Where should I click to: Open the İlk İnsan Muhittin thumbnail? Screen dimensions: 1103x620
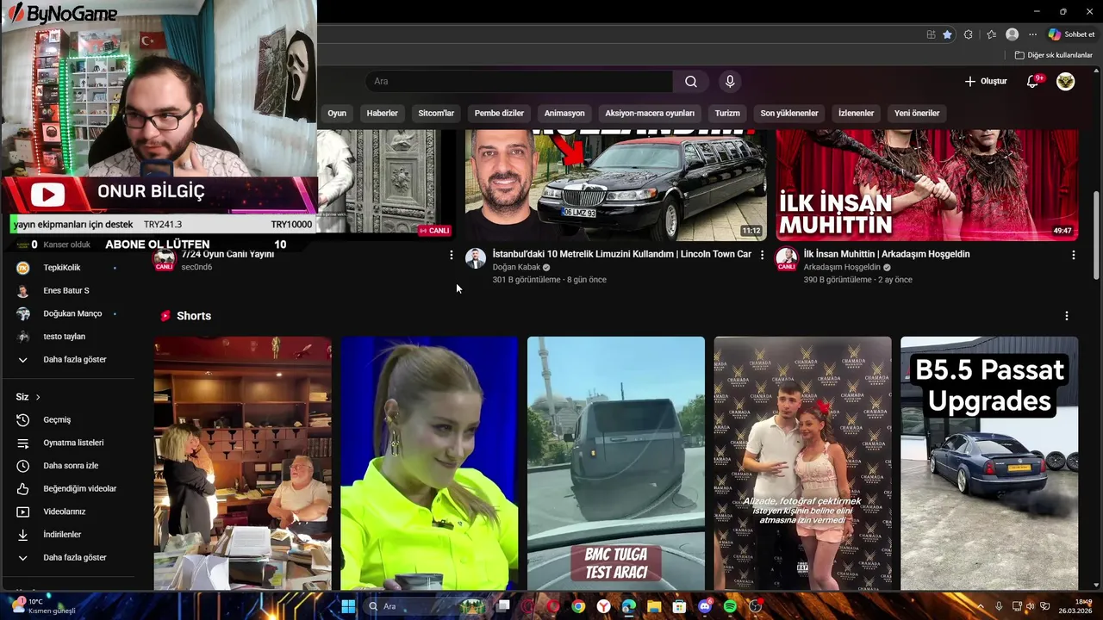[x=927, y=185]
